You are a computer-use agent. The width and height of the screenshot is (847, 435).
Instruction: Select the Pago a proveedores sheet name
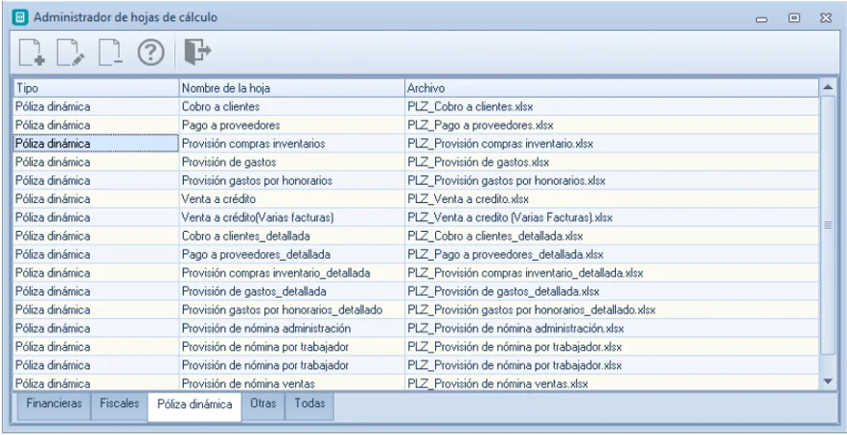[x=231, y=126]
